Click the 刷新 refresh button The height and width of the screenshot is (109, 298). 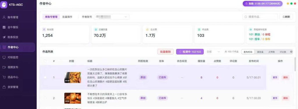pos(286,17)
